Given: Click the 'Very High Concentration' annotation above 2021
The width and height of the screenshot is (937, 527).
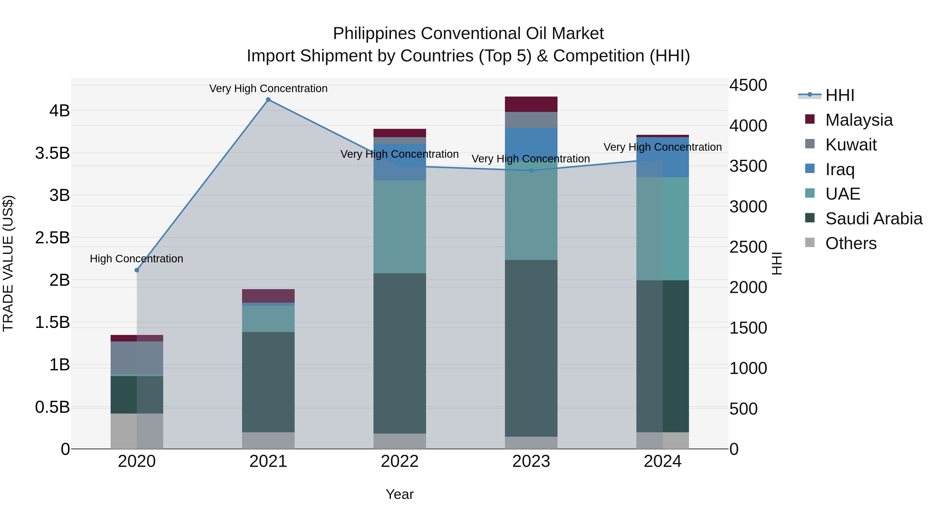Looking at the screenshot, I should 268,88.
